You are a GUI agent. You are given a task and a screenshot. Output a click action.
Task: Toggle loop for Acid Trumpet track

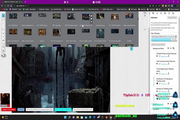160,64
